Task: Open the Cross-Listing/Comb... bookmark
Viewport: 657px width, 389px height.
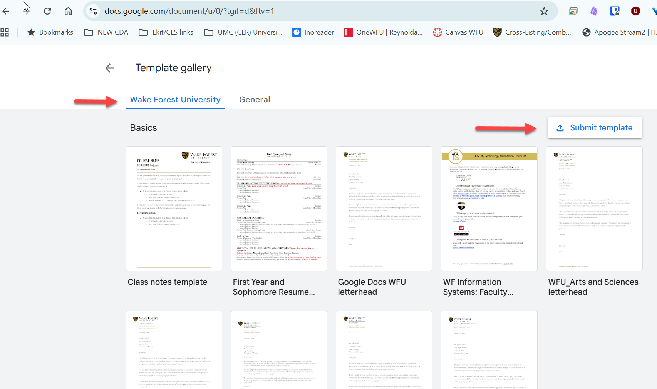Action: click(532, 32)
